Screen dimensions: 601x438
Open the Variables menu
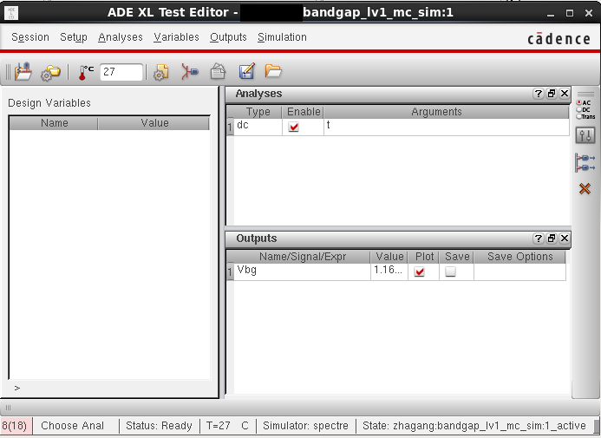pos(176,37)
